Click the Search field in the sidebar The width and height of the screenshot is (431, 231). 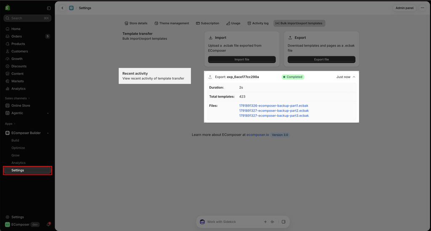click(x=27, y=18)
